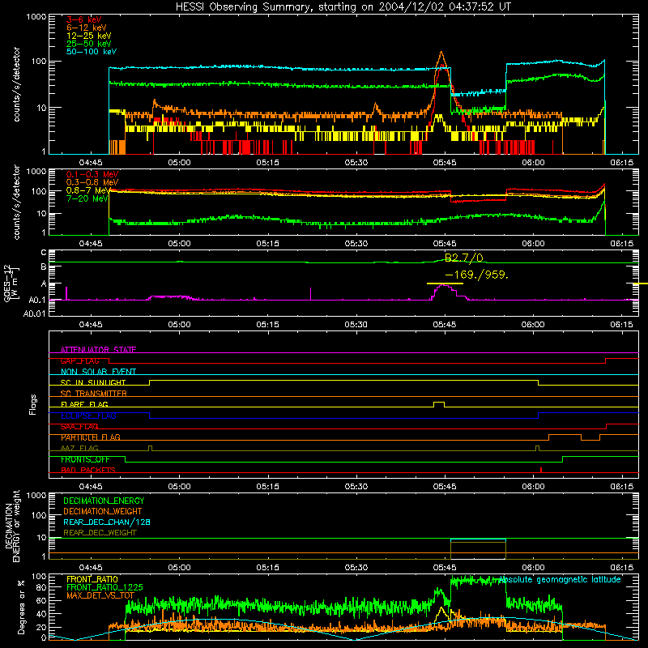Click the 7-20 MeV legend entry
The width and height of the screenshot is (648, 648).
(x=87, y=198)
